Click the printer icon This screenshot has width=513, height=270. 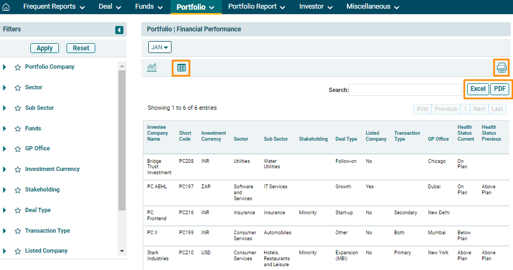point(502,68)
